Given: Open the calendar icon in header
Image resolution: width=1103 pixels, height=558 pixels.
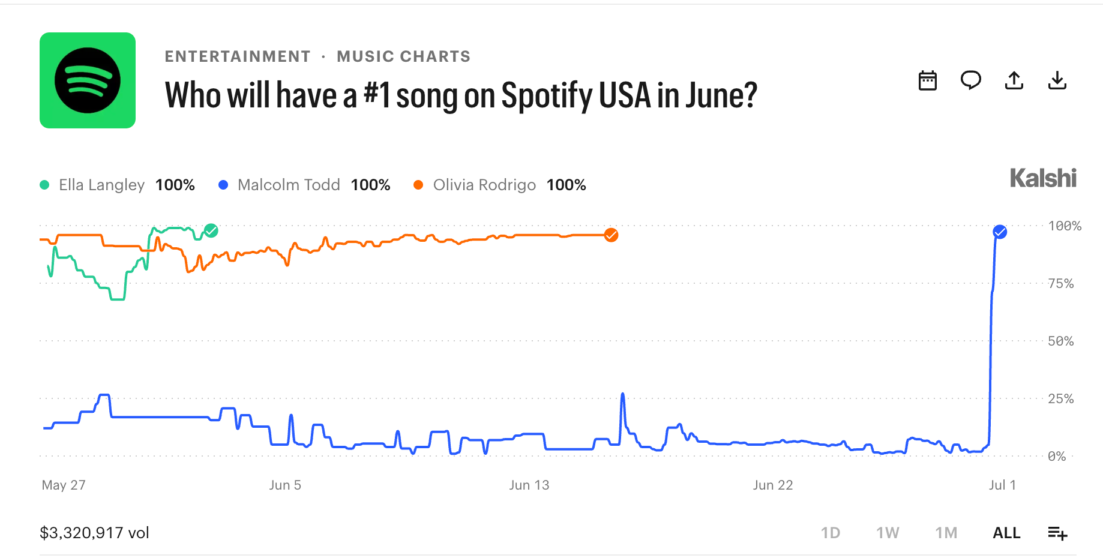Looking at the screenshot, I should [x=928, y=80].
